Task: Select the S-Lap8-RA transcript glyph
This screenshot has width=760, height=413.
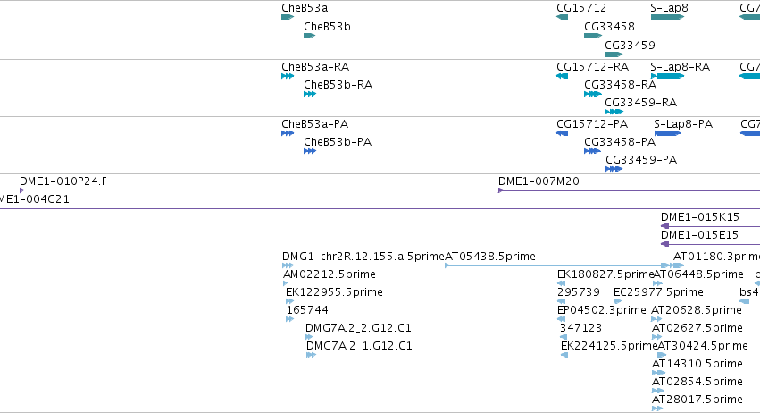Action: (667, 76)
